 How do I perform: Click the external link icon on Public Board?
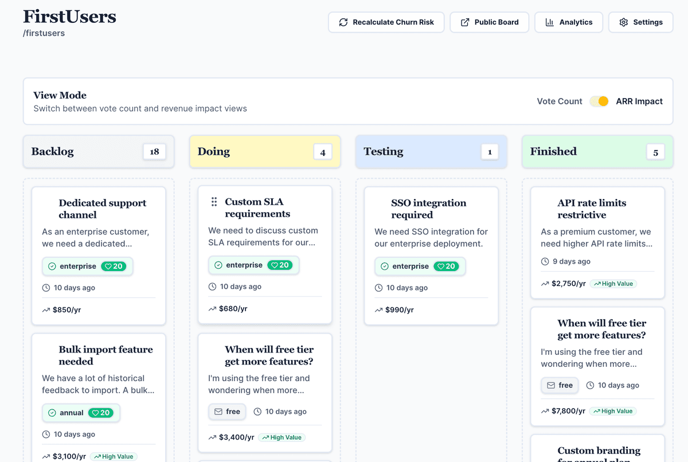tap(466, 22)
